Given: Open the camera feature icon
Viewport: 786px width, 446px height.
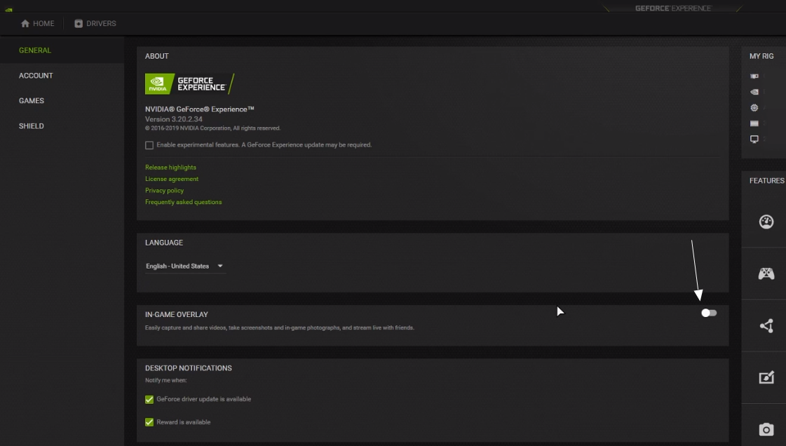Looking at the screenshot, I should tap(766, 429).
